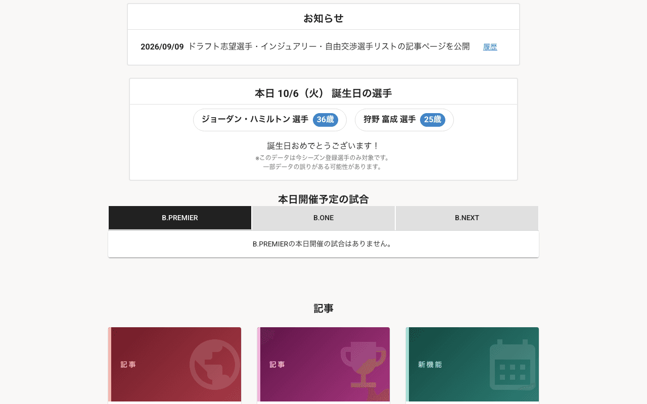647x404 pixels.
Task: Click the calendar icon on green card
Action: coord(513,365)
